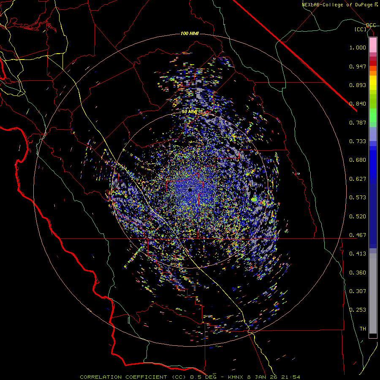Click the NEXLAB-College of DuPage label
The width and height of the screenshot is (380, 380).
click(337, 5)
